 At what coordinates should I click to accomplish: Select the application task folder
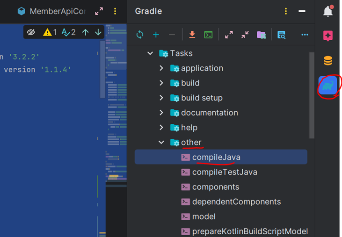tap(197, 68)
